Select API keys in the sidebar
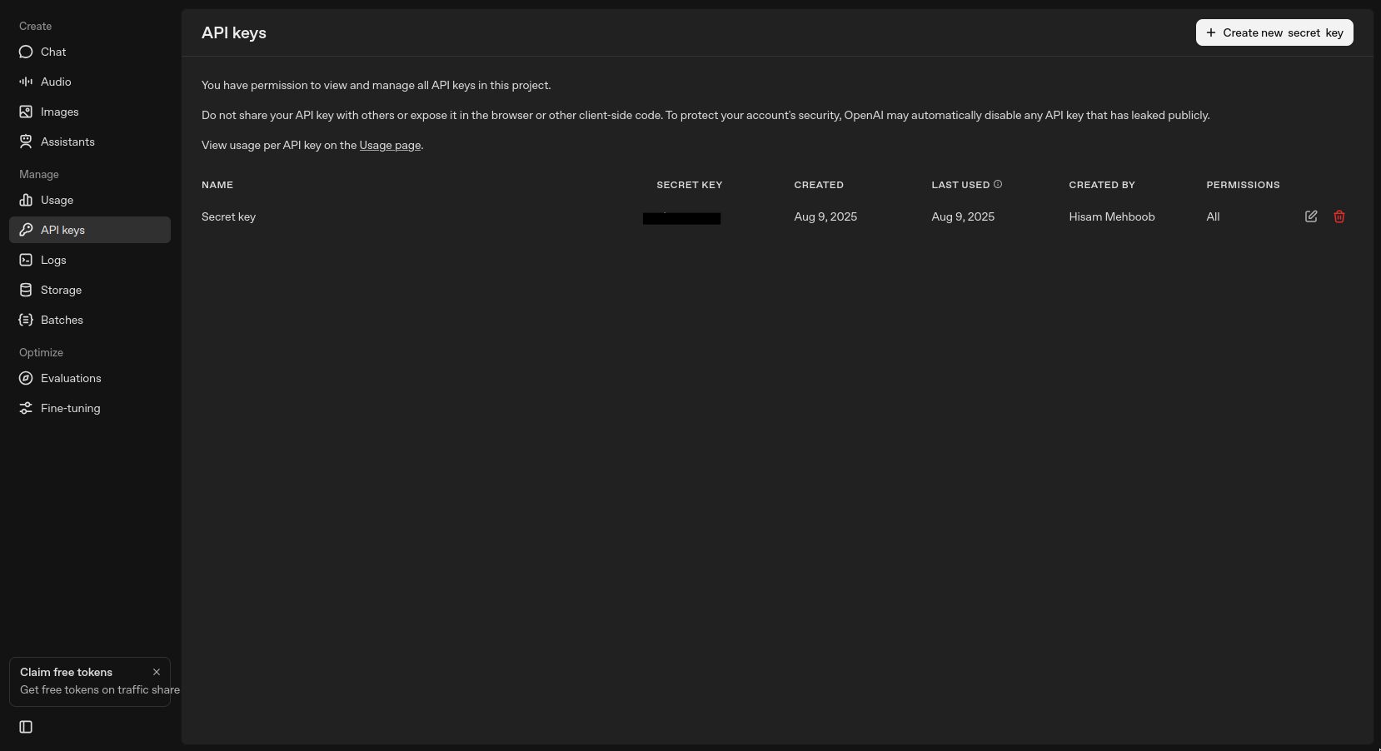This screenshot has width=1381, height=751. pyautogui.click(x=62, y=230)
